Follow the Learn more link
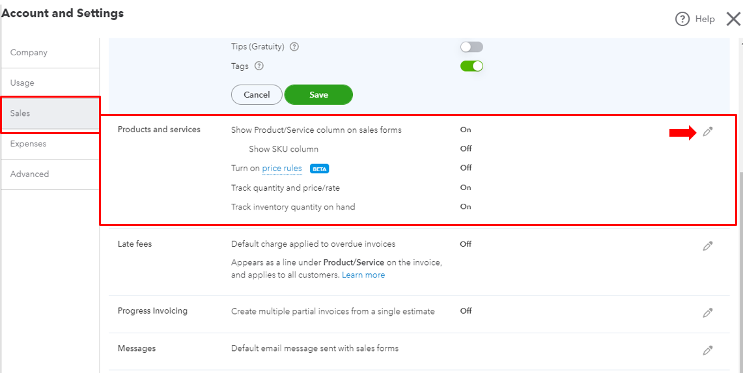The image size is (743, 373). coord(363,275)
